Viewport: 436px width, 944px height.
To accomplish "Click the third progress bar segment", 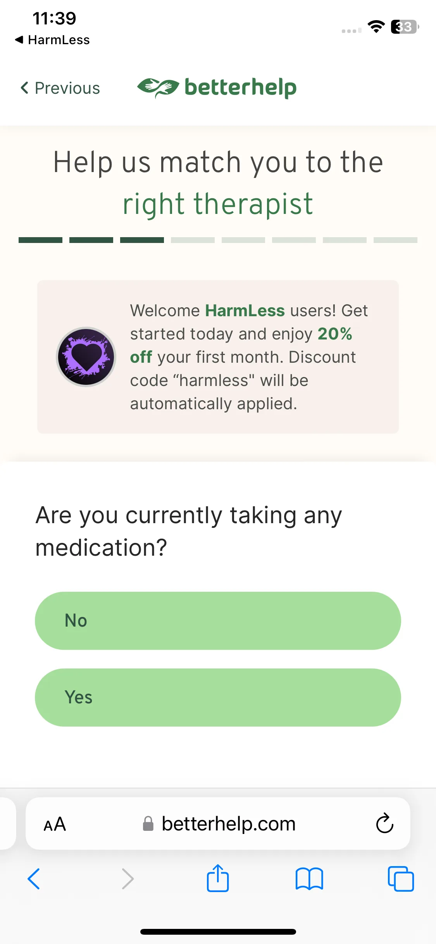I will 142,240.
